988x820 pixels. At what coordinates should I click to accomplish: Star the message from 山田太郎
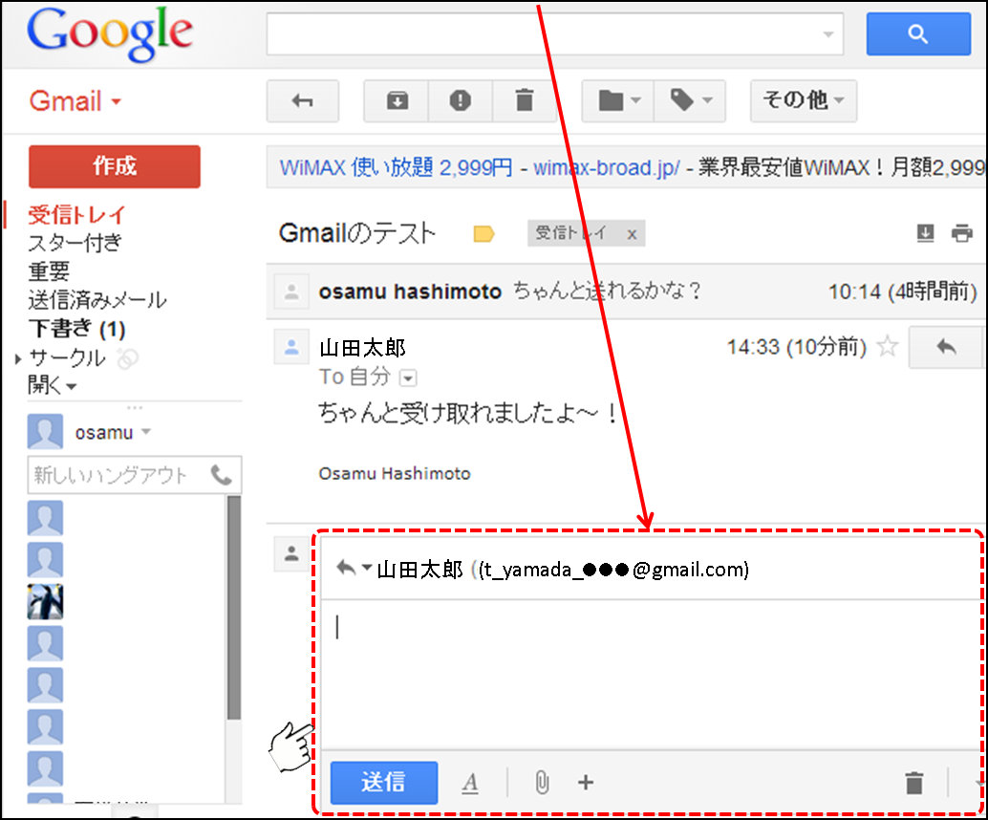888,346
